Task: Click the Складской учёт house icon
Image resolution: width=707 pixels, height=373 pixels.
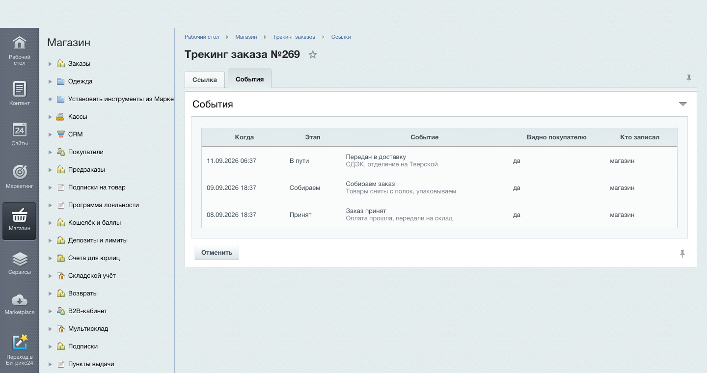Action: coord(60,276)
